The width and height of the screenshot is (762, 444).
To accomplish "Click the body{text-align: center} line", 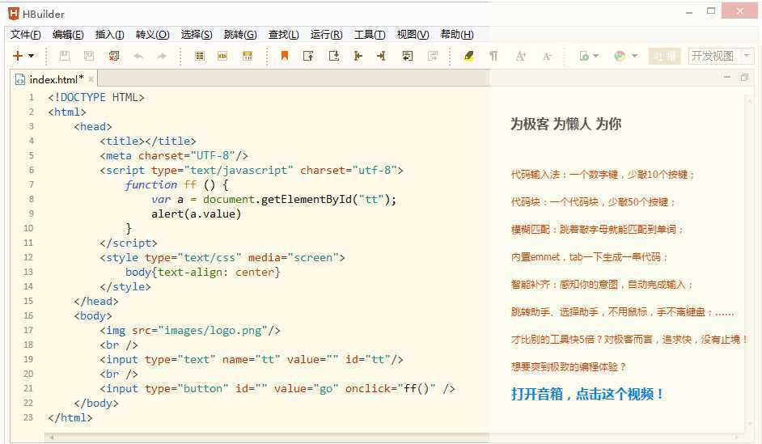I will click(203, 272).
